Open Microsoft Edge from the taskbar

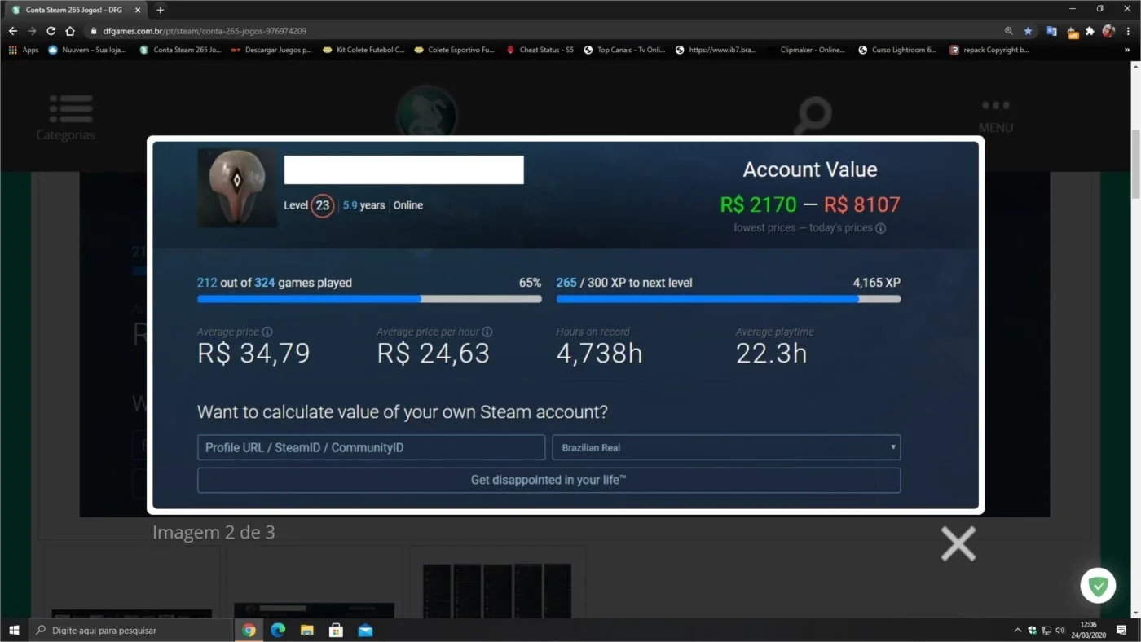pyautogui.click(x=278, y=630)
